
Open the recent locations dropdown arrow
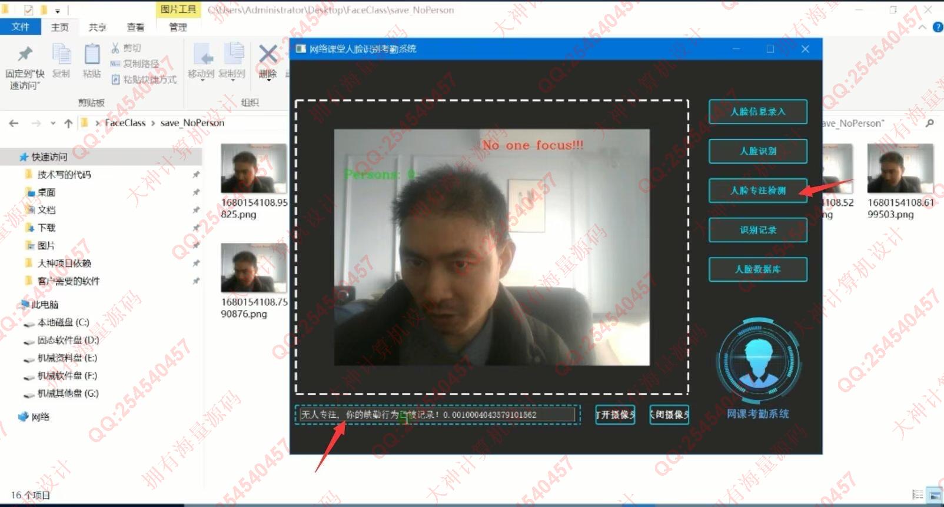point(53,123)
